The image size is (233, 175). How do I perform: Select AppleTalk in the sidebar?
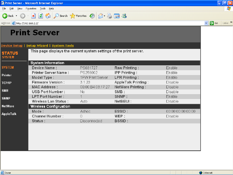coord(9,114)
